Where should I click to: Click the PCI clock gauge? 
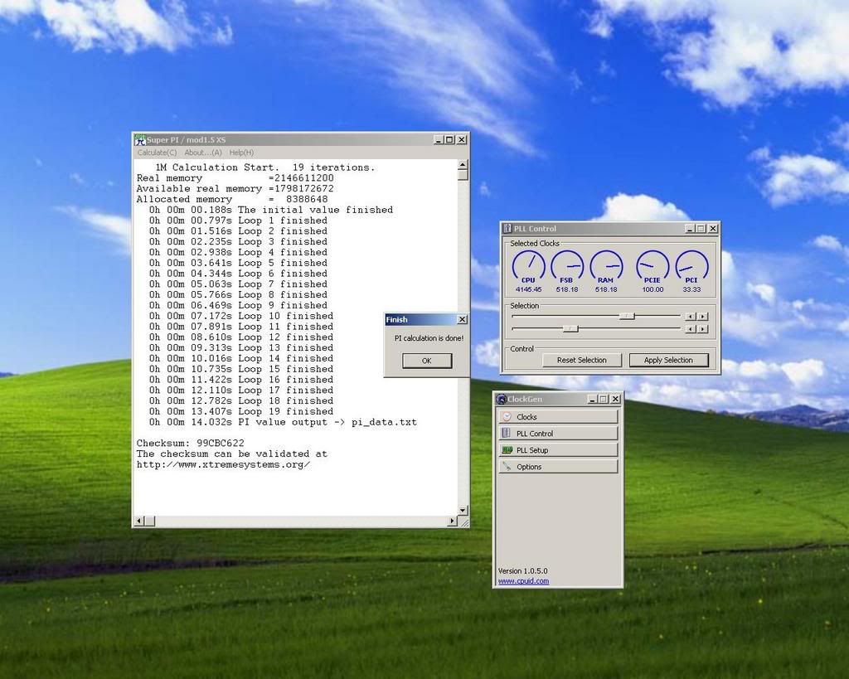tap(691, 267)
